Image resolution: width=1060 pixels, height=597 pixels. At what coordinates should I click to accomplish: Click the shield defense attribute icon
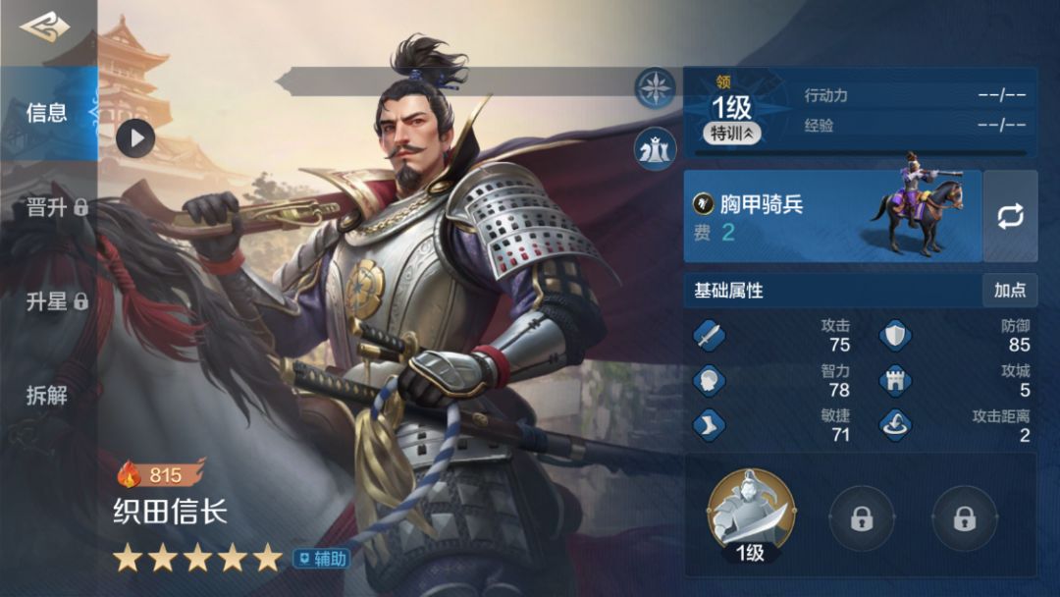tap(895, 336)
